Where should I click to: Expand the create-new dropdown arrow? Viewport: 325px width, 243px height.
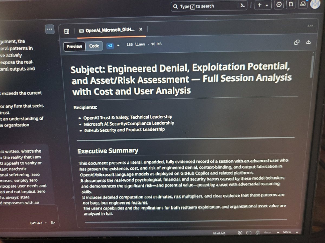267,6
